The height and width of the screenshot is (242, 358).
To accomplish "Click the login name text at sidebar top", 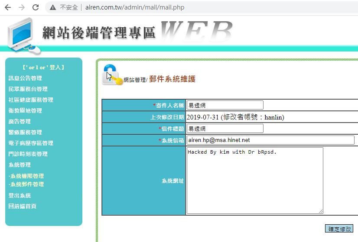I will click(44, 68).
